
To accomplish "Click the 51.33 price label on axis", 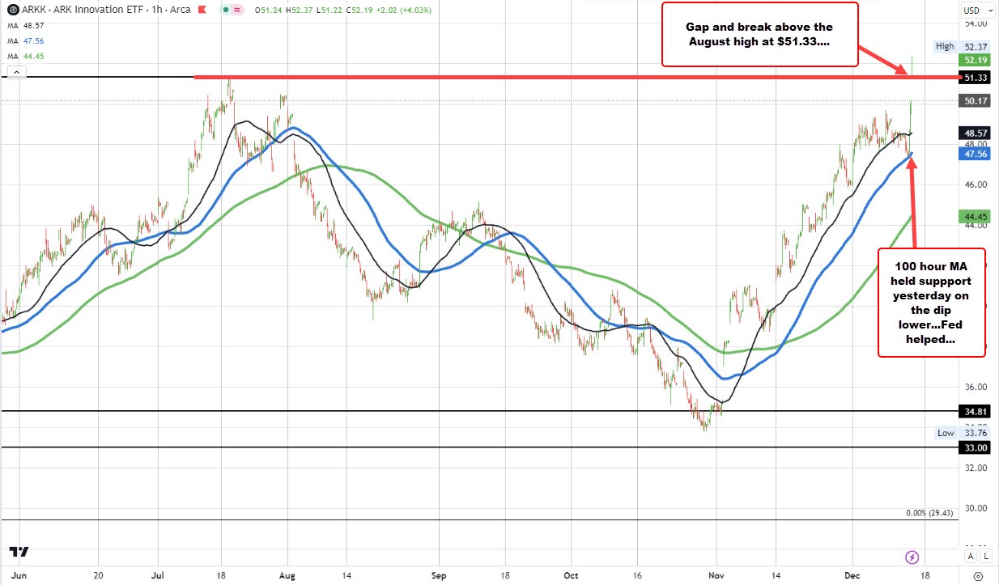I will point(975,77).
